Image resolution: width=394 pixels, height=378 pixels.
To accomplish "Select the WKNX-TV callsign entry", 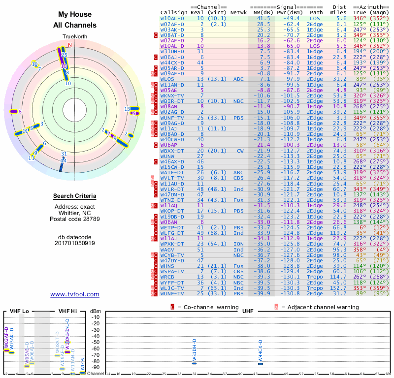I will point(172,95).
